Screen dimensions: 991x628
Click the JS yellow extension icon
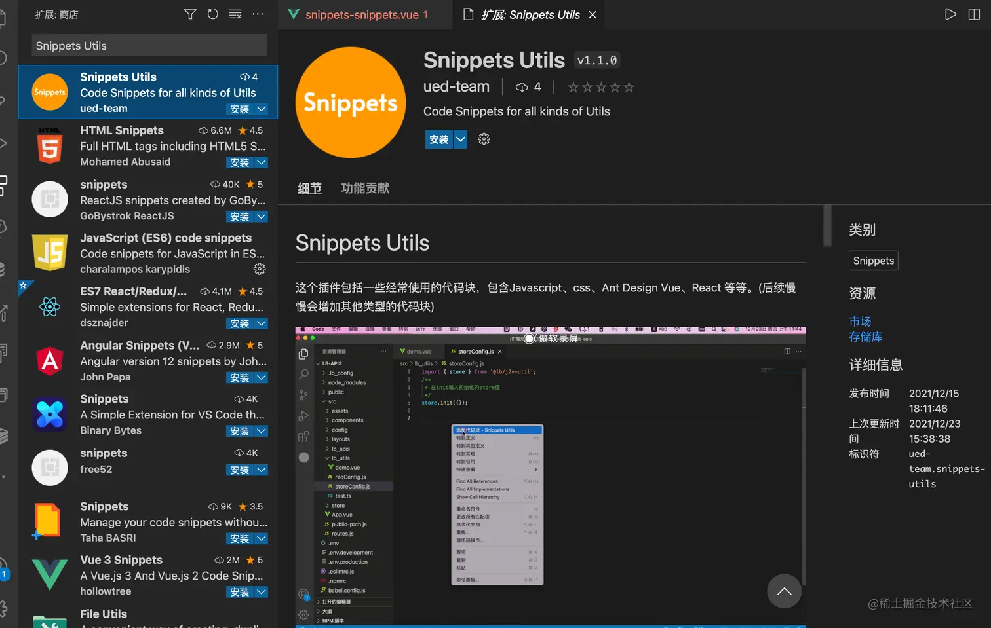click(x=50, y=253)
